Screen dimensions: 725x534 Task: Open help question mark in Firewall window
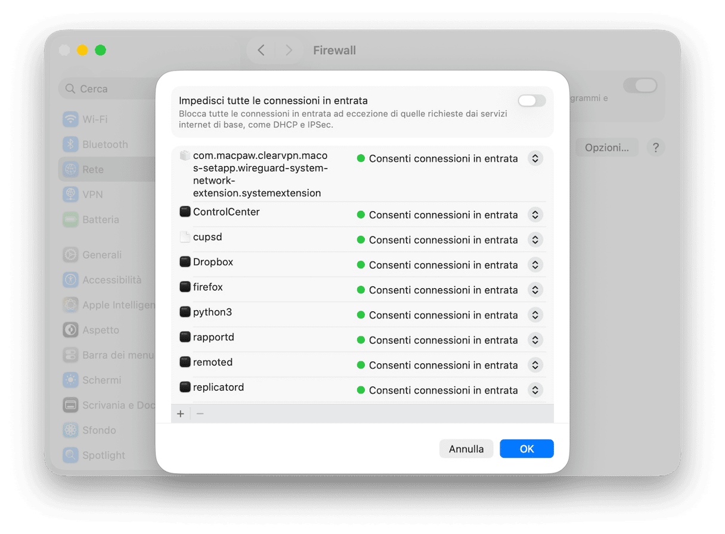(x=656, y=148)
